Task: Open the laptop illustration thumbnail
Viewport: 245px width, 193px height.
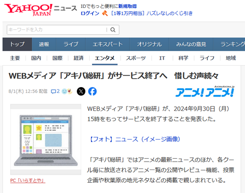Action: pos(46,140)
